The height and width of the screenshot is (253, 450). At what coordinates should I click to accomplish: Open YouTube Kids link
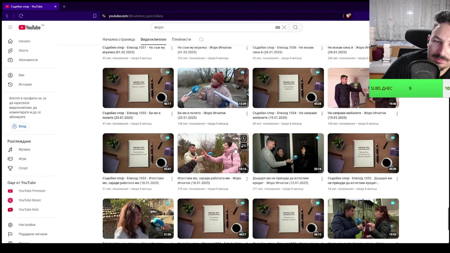click(x=28, y=209)
